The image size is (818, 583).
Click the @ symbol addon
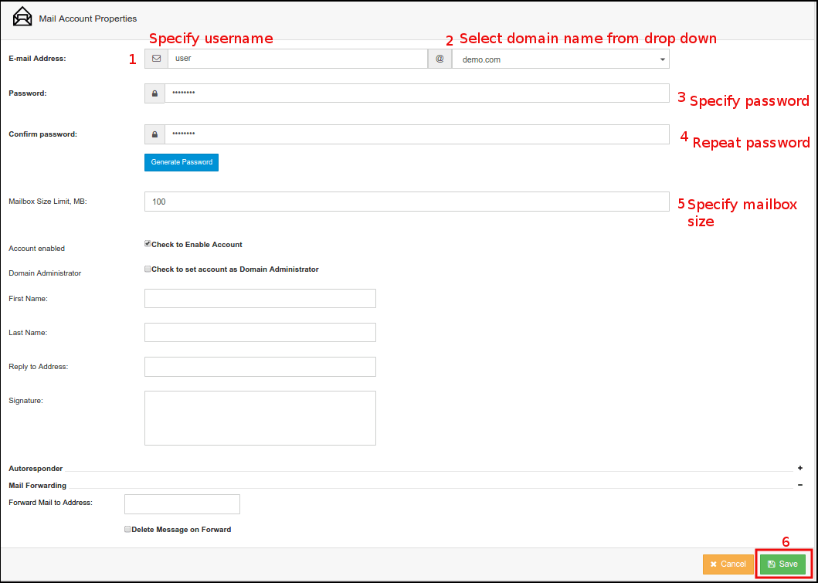point(440,59)
